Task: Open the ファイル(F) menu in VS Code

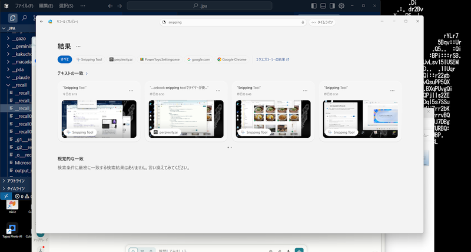Action: pos(24,6)
